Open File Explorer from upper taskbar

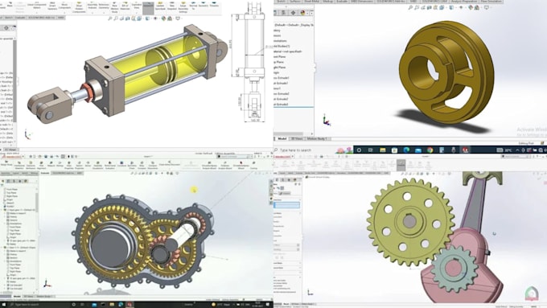click(x=382, y=150)
